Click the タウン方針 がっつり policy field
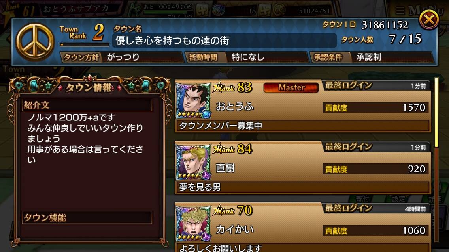The width and height of the screenshot is (449, 252). [x=121, y=57]
